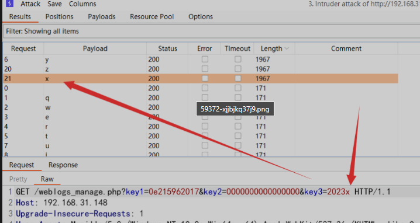Viewport: 420px width, 223px height.
Task: Sort by the Request column header
Action: click(x=23, y=48)
